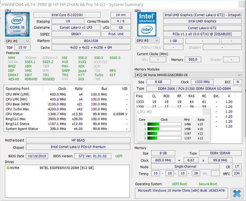Click the GPU name field ending in Integrat
The image size is (246, 201).
[x=202, y=15]
